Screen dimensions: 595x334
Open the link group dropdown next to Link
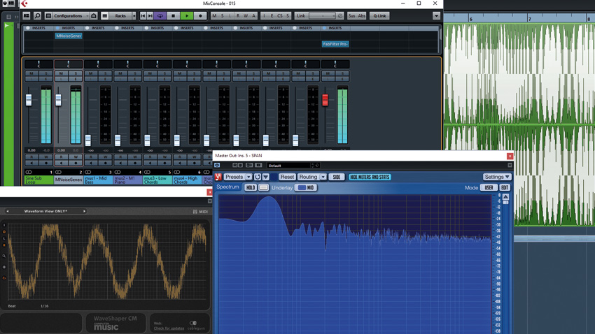tap(322, 16)
